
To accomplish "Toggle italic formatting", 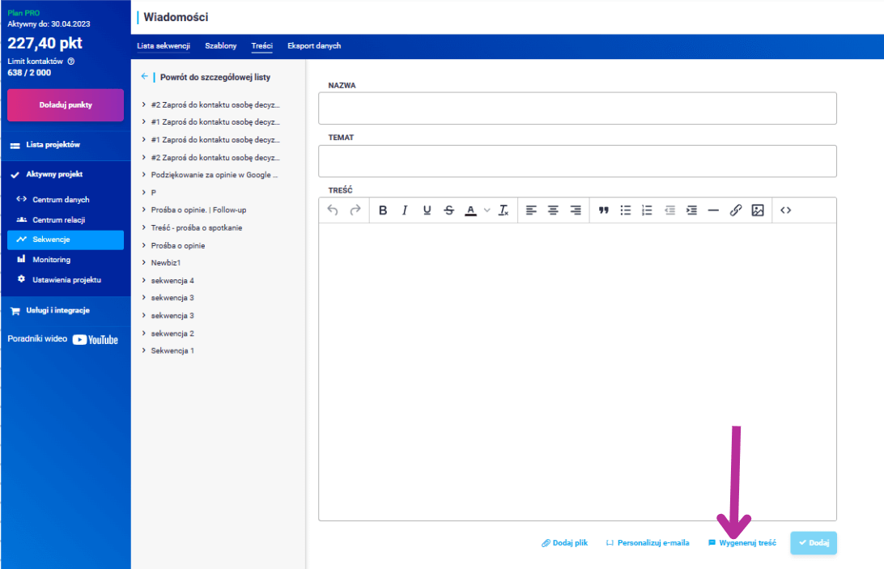I will [405, 210].
